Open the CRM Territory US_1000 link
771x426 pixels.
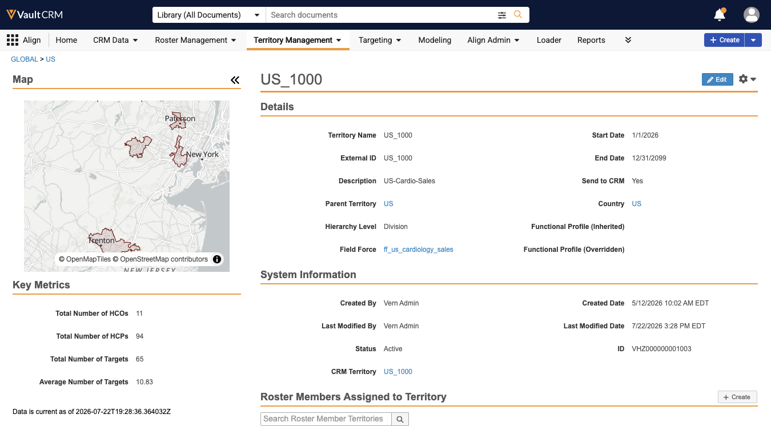398,372
